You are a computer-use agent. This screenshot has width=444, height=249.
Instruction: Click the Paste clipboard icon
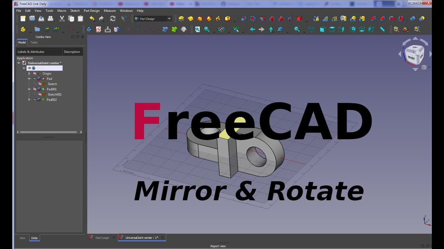tap(80, 19)
